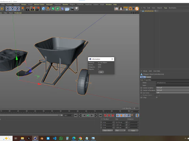Open the MoGraph menu
Screen dimensions: 189x141
point(49,4)
